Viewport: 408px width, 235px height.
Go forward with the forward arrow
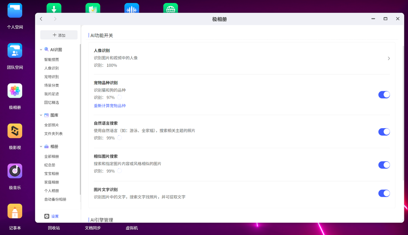tap(55, 19)
